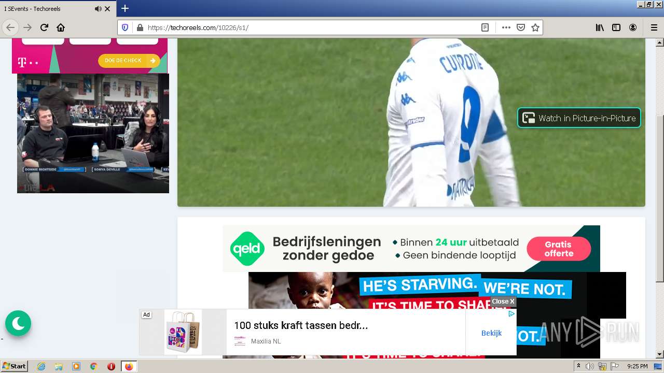Watch video in Picture-in-Picture
The image size is (664, 373).
tap(579, 118)
